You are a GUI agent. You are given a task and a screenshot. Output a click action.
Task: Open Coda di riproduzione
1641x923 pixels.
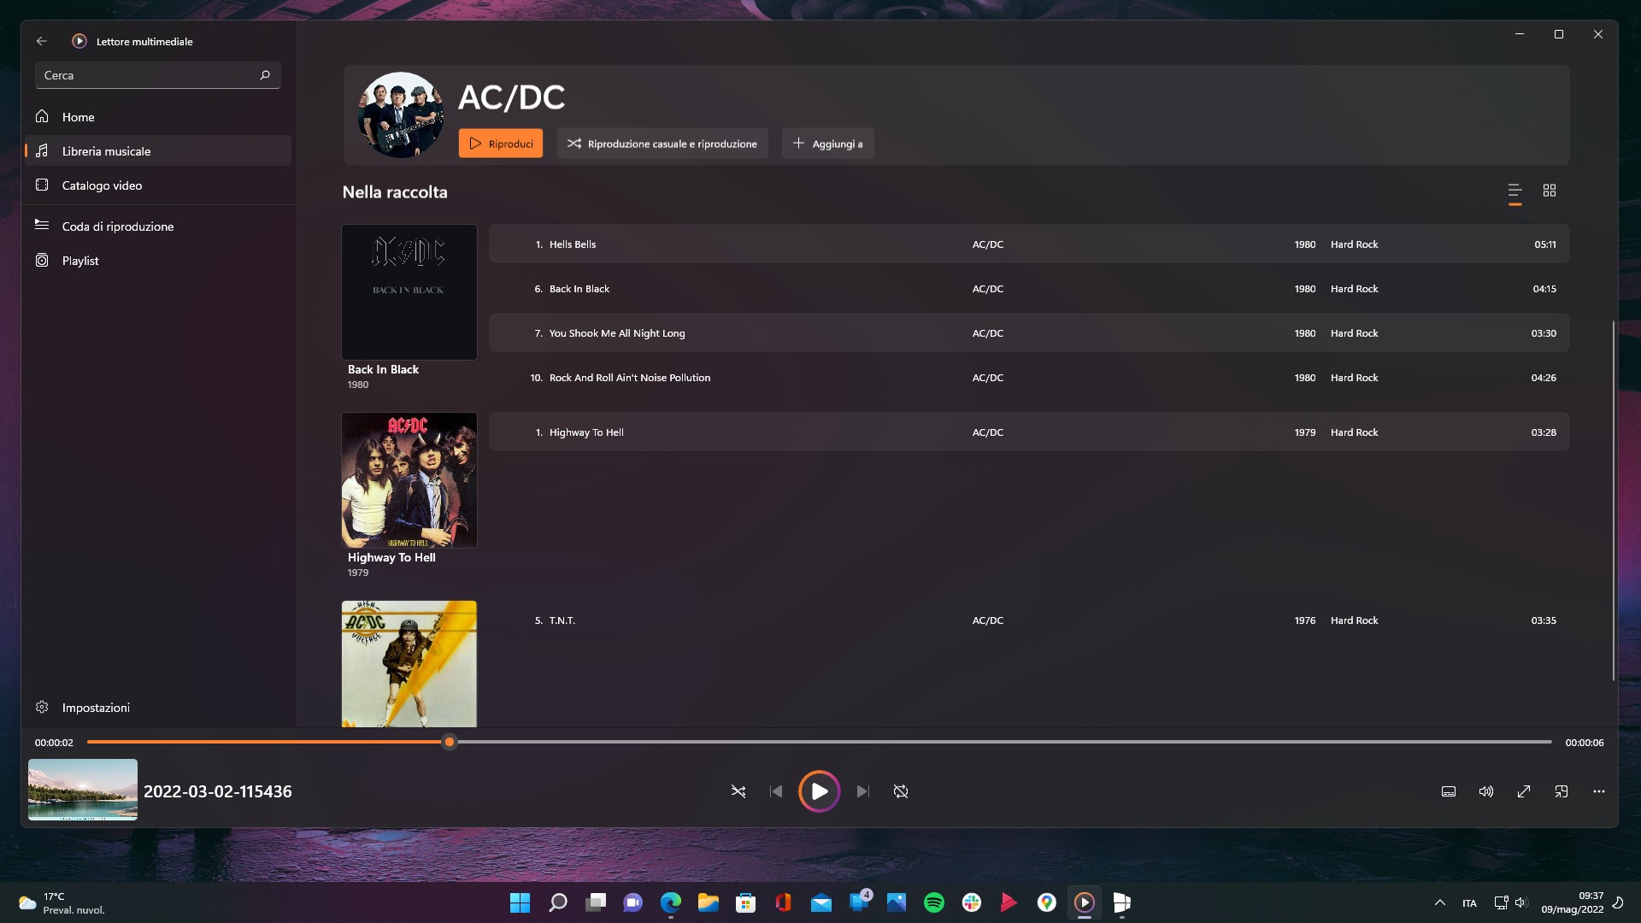click(158, 226)
